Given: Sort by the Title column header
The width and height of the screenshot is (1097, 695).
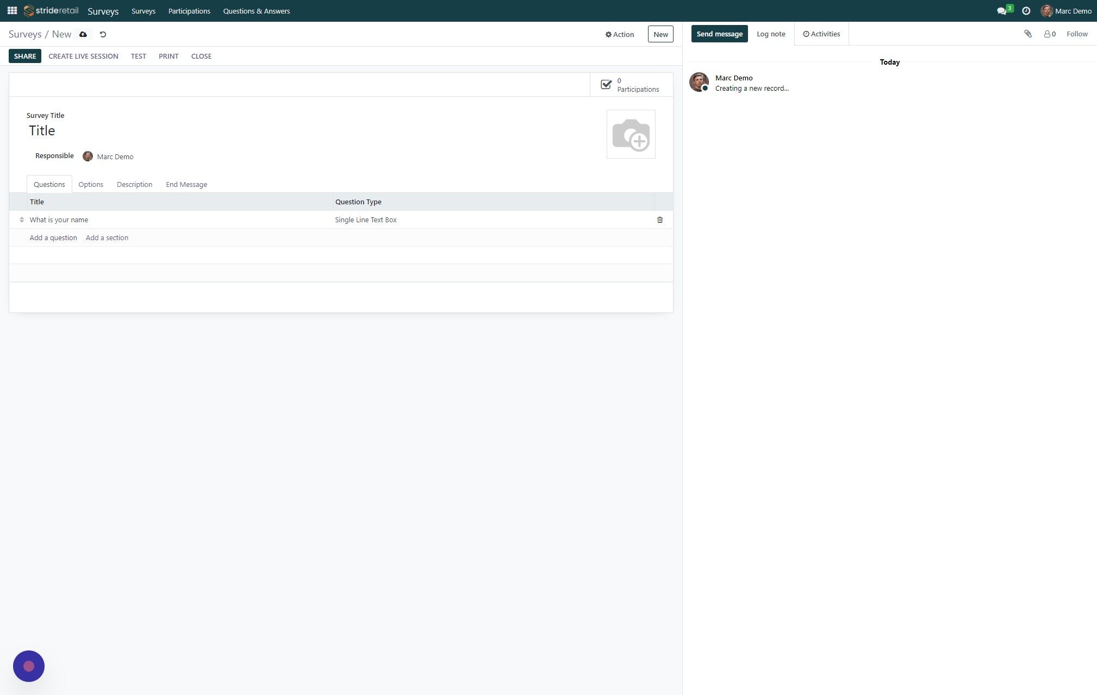Looking at the screenshot, I should (180, 202).
